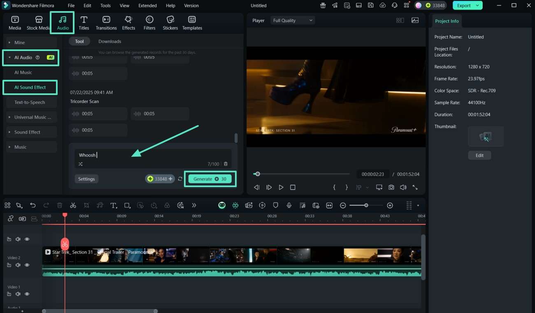Open the Edit menu
Image resolution: width=535 pixels, height=313 pixels.
click(87, 6)
